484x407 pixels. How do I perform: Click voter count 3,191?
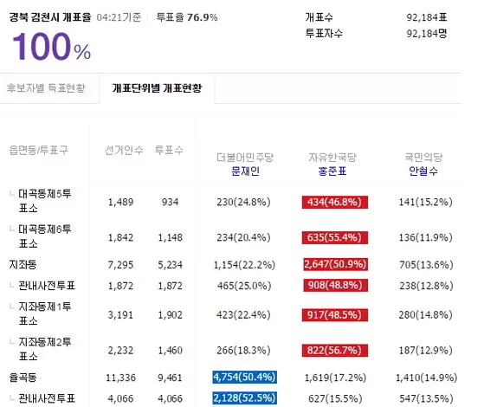(120, 315)
